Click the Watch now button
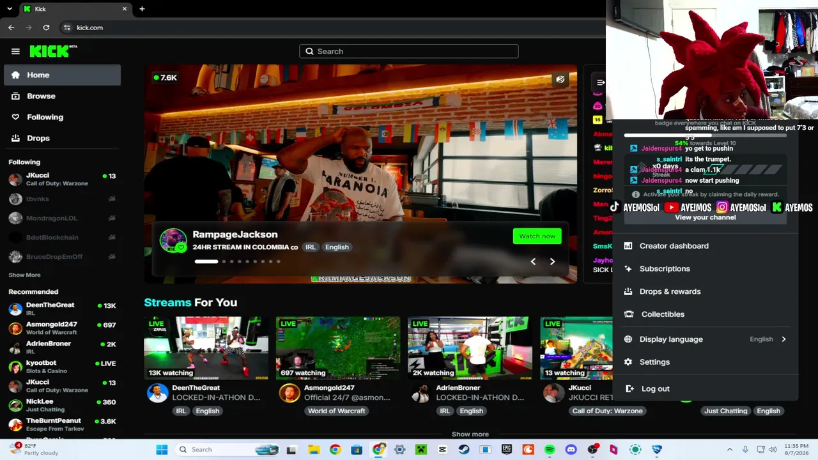This screenshot has height=460, width=818. (537, 236)
